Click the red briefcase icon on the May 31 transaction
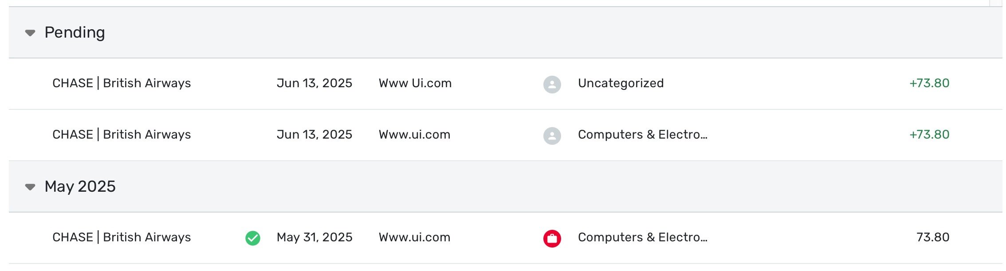The height and width of the screenshot is (271, 1006). point(552,238)
